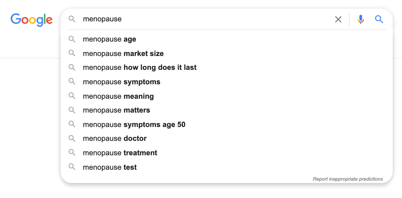Click the magnifier icon inside the search bar
Screen dimensions: 402x198
coord(72,19)
